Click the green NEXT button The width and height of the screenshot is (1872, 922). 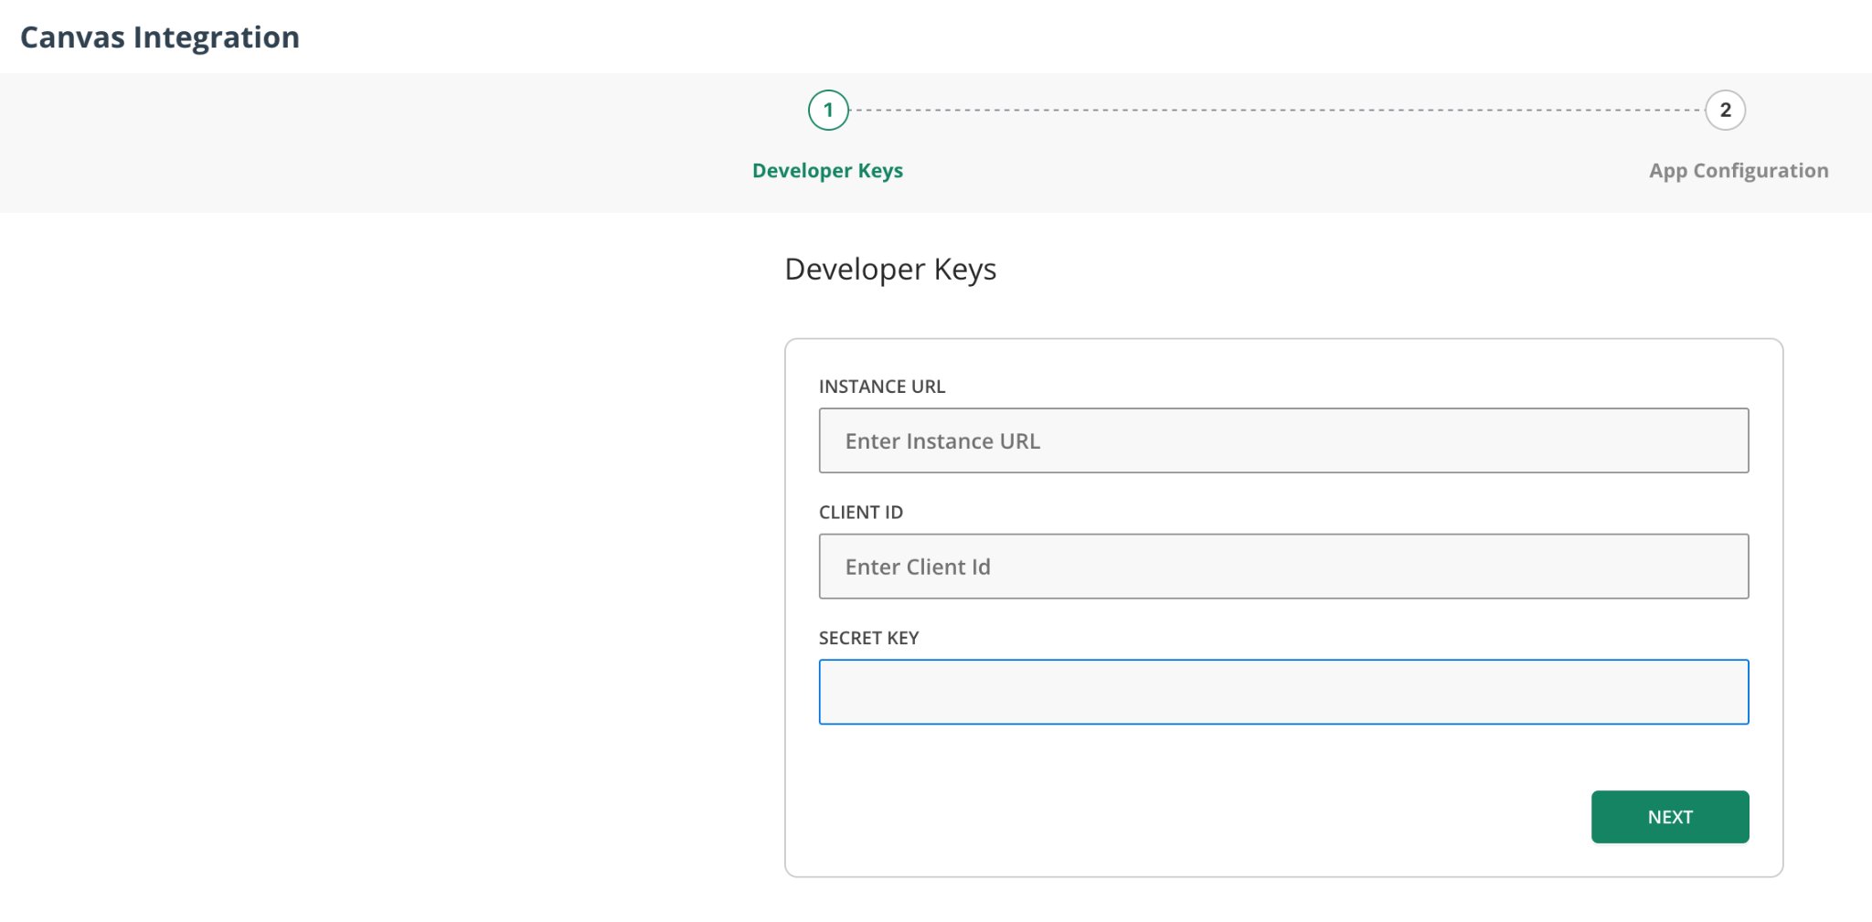click(x=1670, y=817)
